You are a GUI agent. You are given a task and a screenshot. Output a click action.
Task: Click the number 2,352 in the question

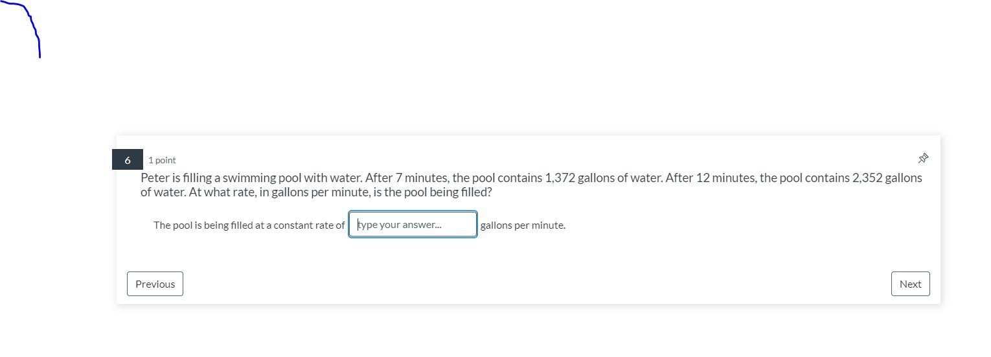coord(867,178)
